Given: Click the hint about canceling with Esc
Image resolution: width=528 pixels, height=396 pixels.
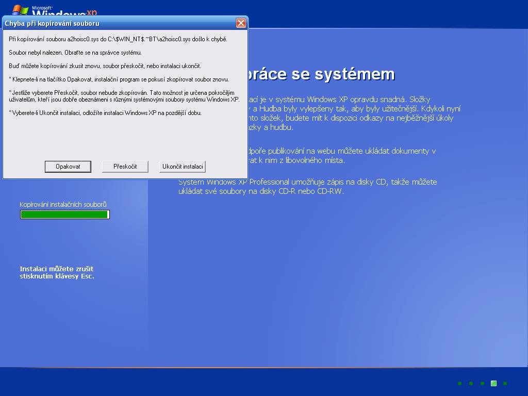Looking at the screenshot, I should point(57,272).
